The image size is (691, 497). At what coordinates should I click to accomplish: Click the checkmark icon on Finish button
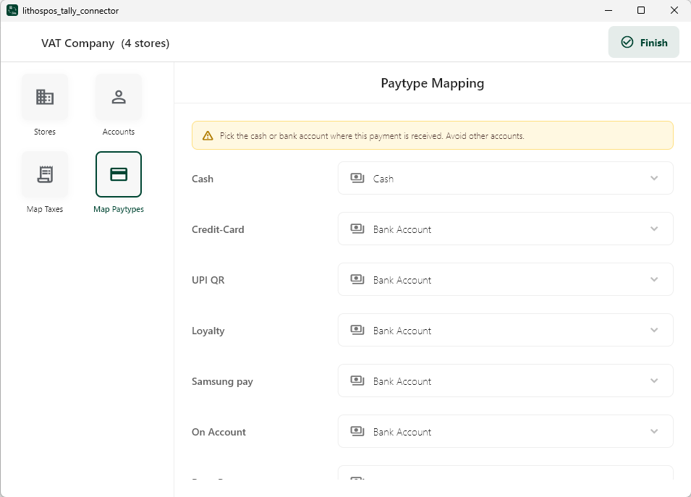pyautogui.click(x=627, y=42)
